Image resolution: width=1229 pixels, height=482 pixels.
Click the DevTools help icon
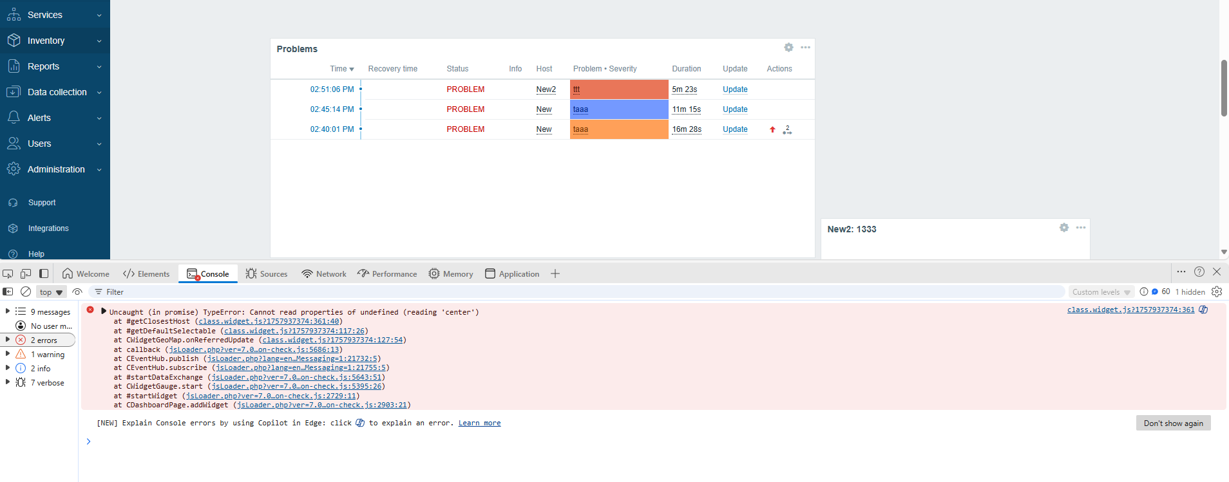(1199, 272)
